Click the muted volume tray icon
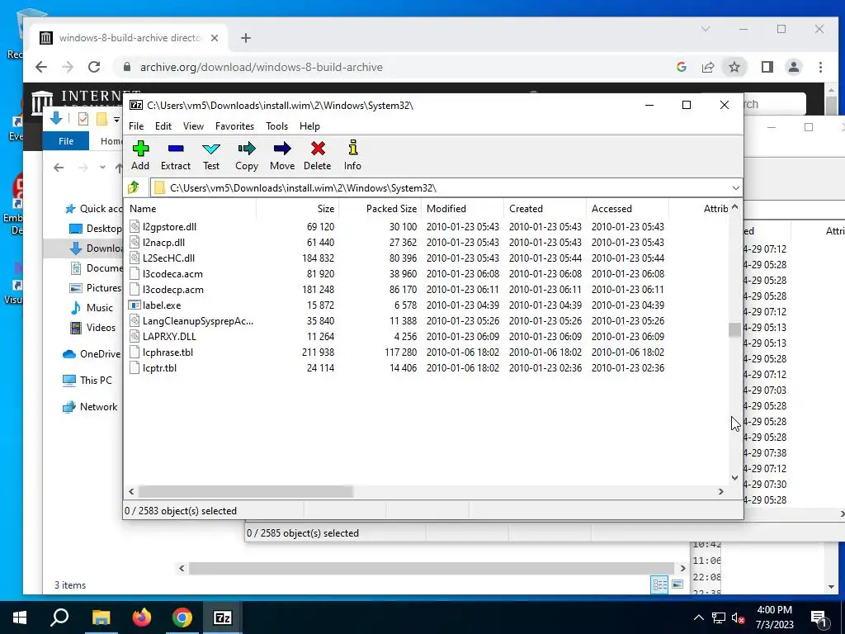This screenshot has height=634, width=845. 737,617
